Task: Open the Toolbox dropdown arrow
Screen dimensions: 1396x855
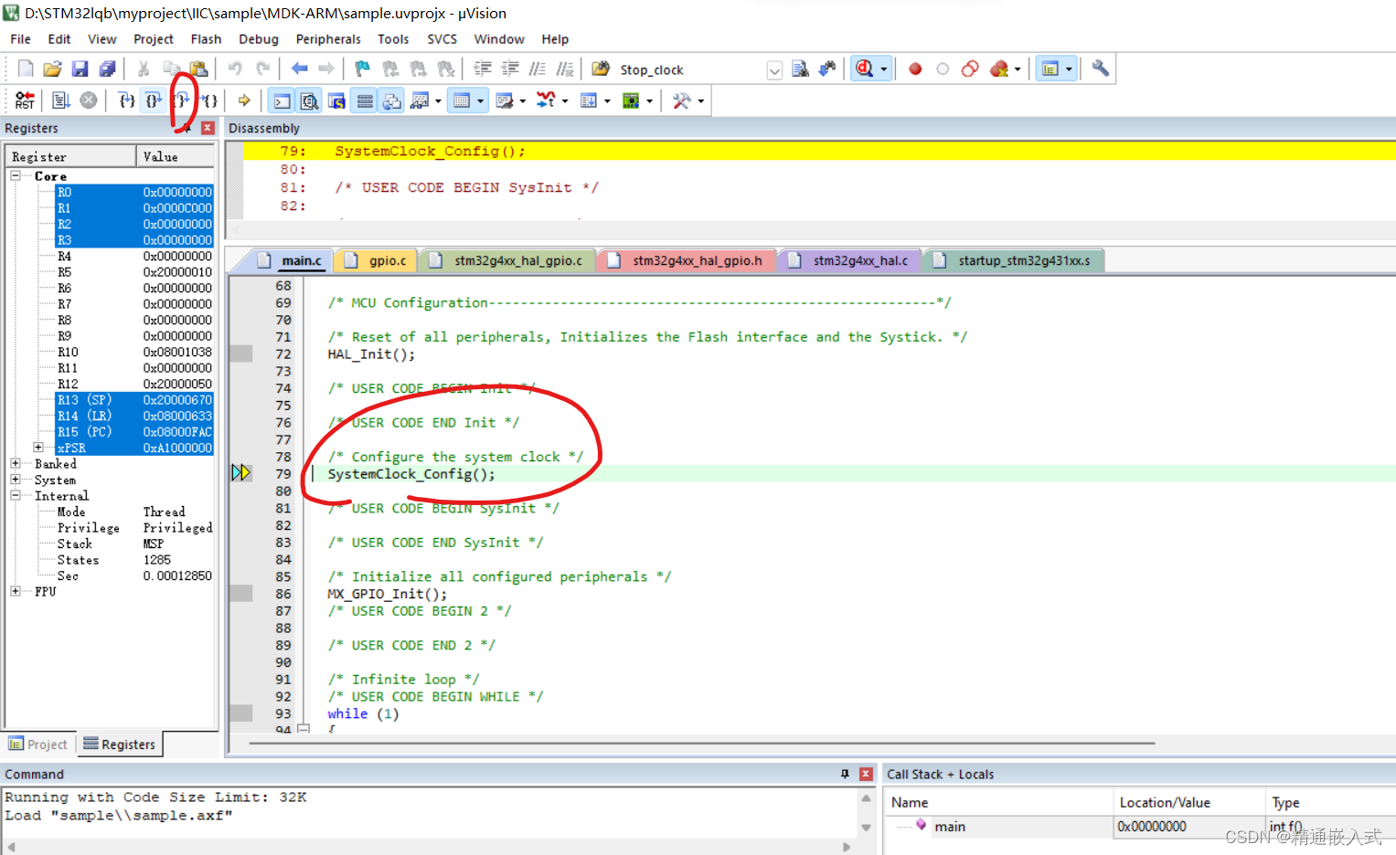Action: coord(700,101)
